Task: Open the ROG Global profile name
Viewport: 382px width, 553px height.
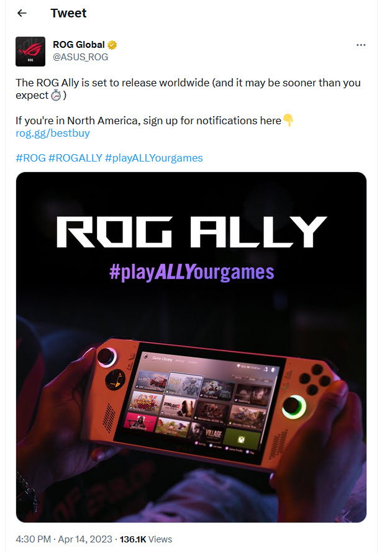Action: point(78,44)
